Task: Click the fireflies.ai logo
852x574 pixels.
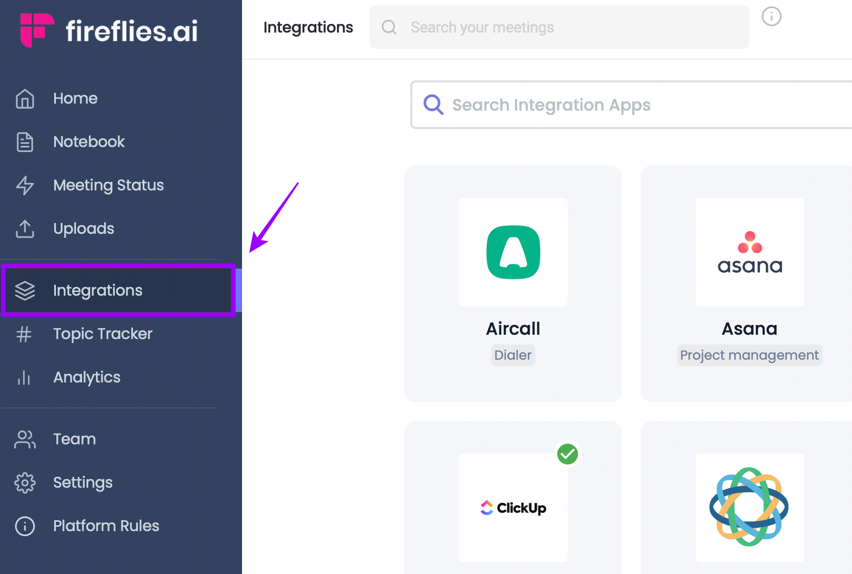Action: (109, 30)
